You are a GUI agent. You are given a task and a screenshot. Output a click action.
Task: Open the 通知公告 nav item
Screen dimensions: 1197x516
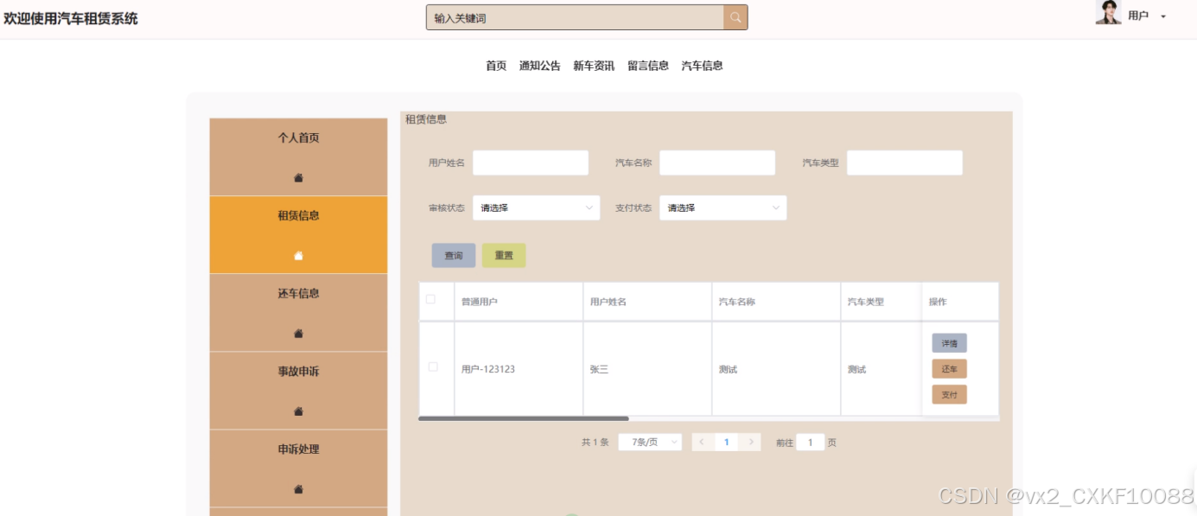point(540,66)
